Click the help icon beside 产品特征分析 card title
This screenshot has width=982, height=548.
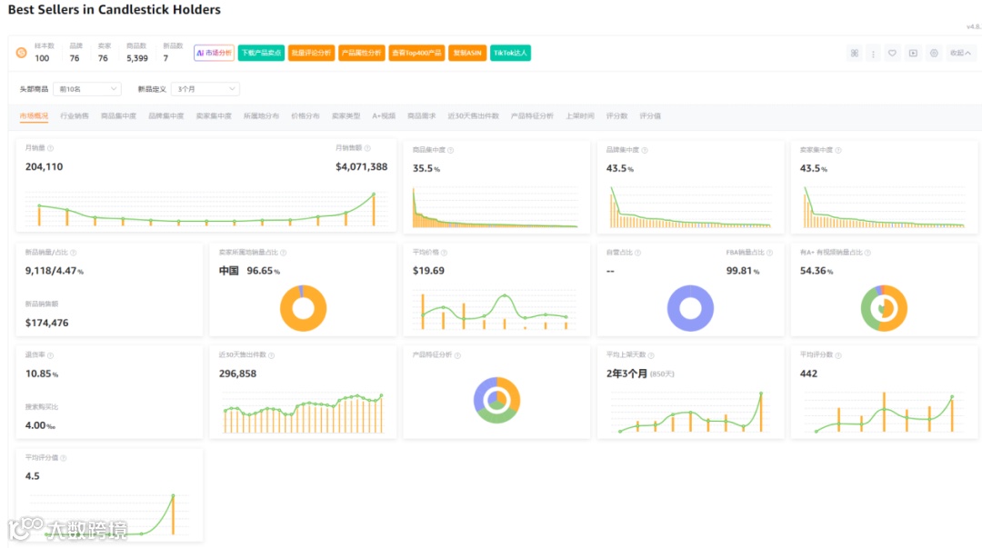[x=457, y=355]
